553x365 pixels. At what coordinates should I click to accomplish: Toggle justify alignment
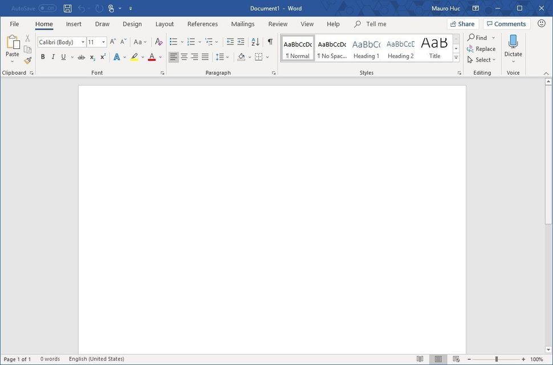point(205,56)
